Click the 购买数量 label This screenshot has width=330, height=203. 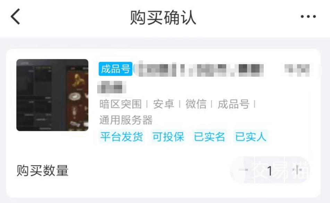click(43, 170)
